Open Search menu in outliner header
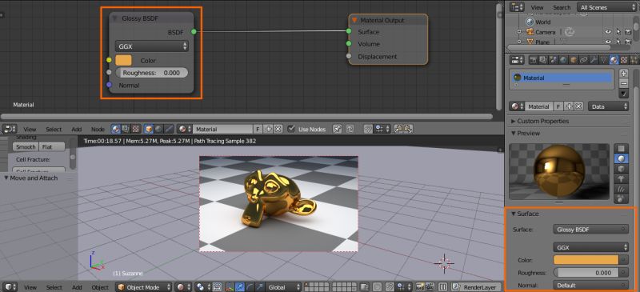Screen dimensions: 640x292 562,7
